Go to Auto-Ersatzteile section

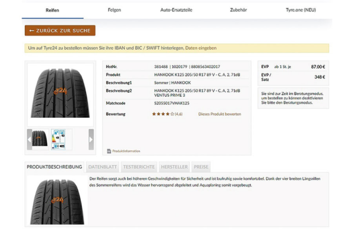(x=176, y=10)
